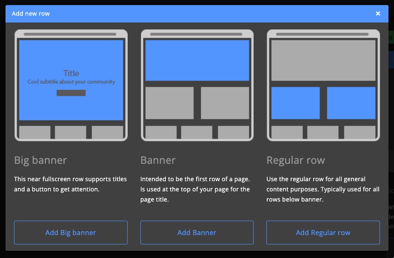Click the 'Regular row' section heading

(x=296, y=160)
